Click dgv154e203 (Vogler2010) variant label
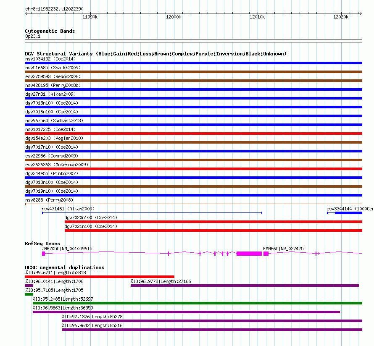This screenshot has width=374, height=346. (54, 138)
